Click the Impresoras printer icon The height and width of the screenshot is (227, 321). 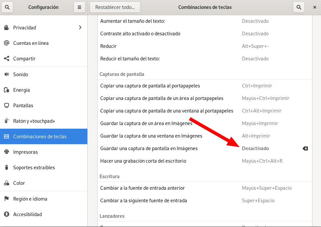[x=6, y=152]
